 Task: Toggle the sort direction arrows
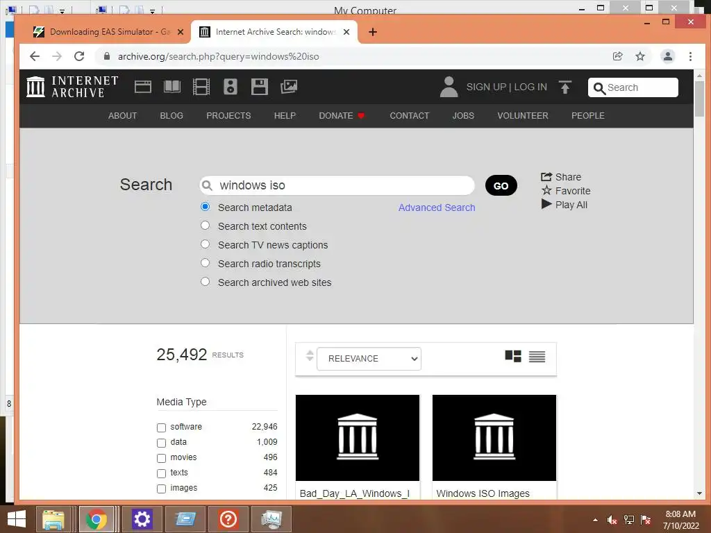pyautogui.click(x=310, y=356)
